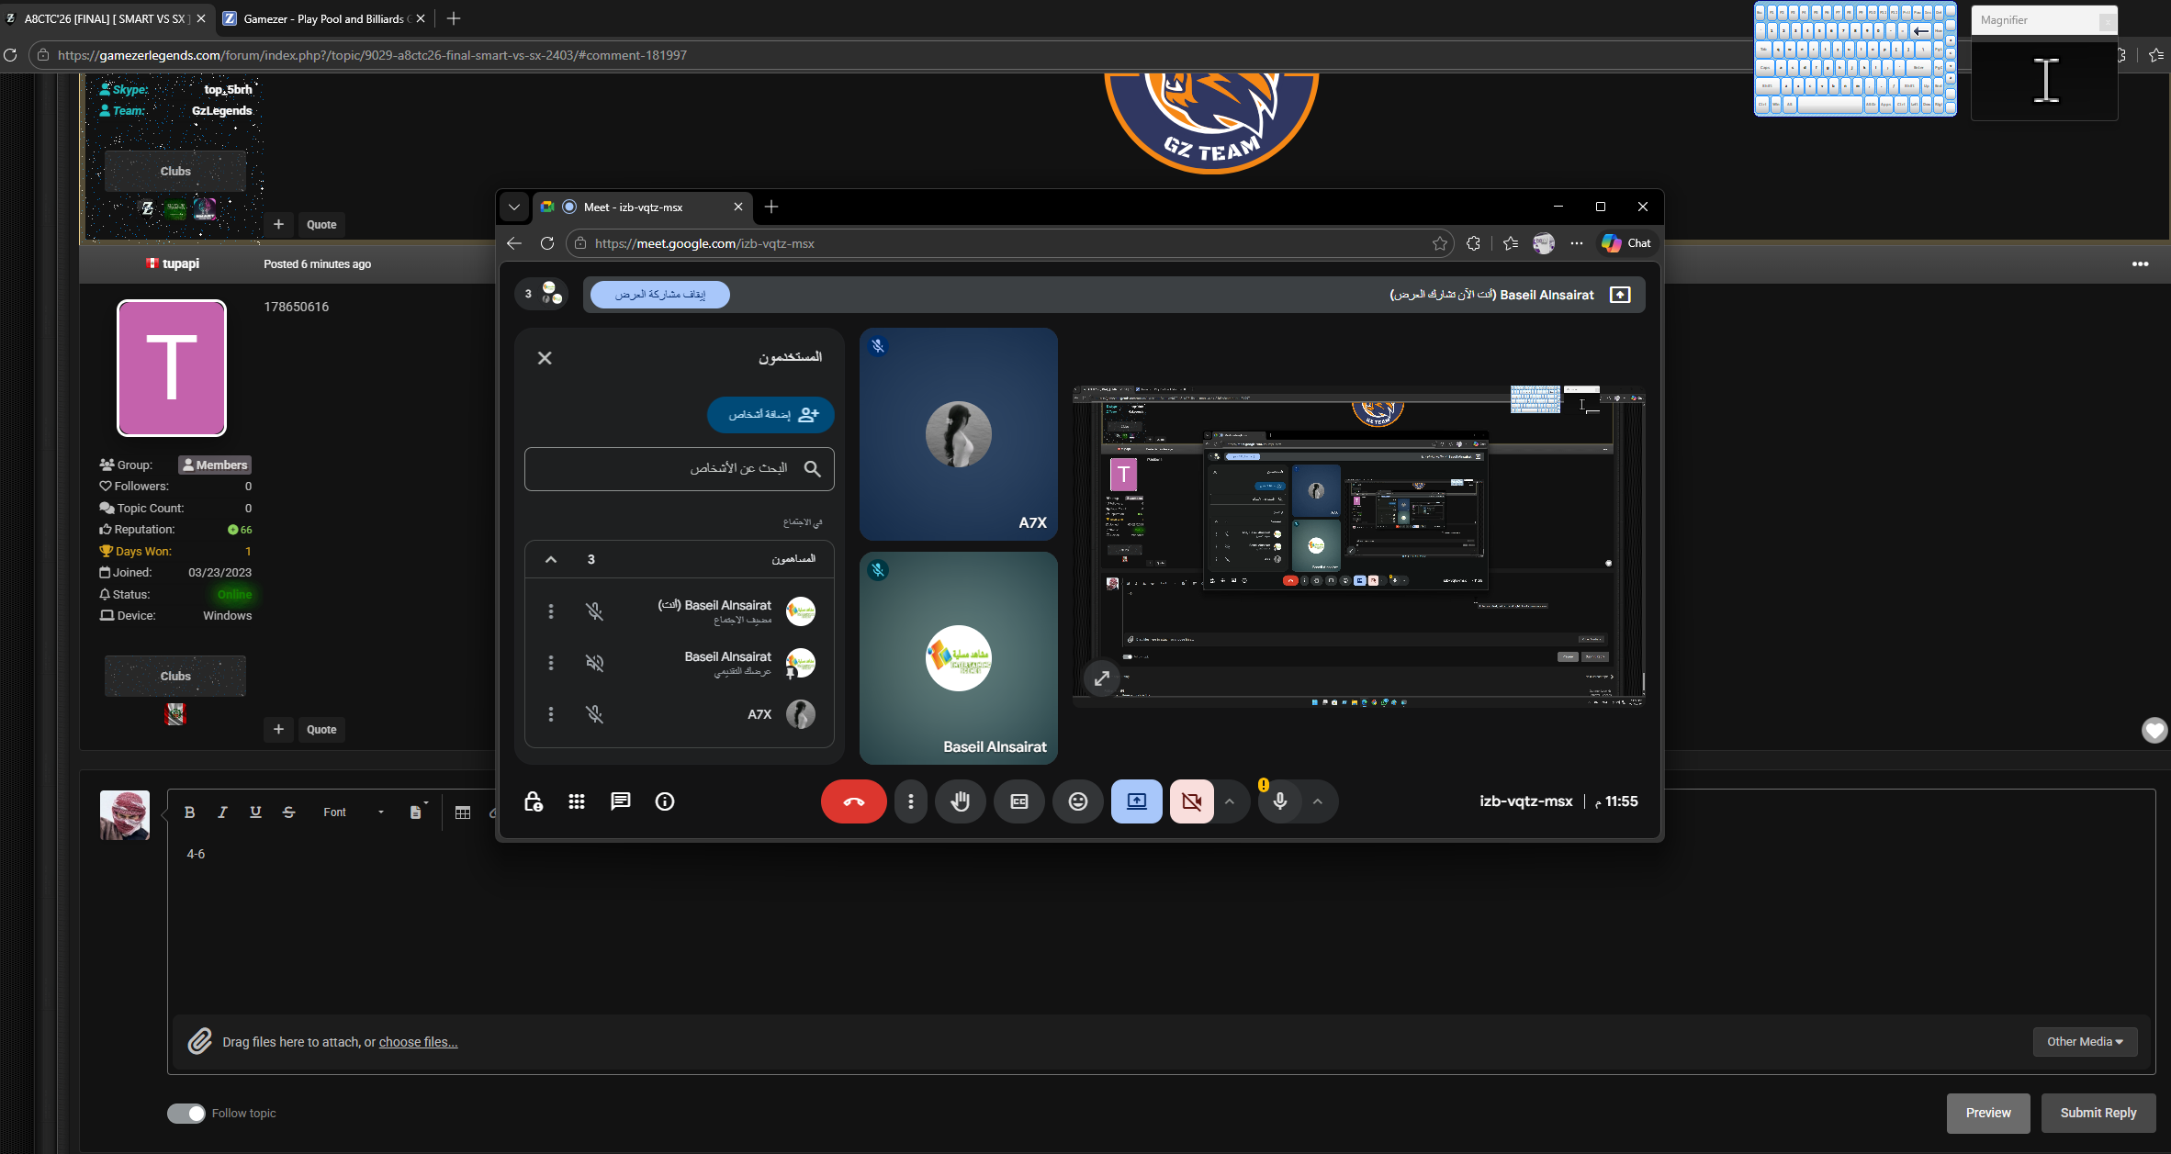Apply bold formatting in reply editor

(x=189, y=812)
